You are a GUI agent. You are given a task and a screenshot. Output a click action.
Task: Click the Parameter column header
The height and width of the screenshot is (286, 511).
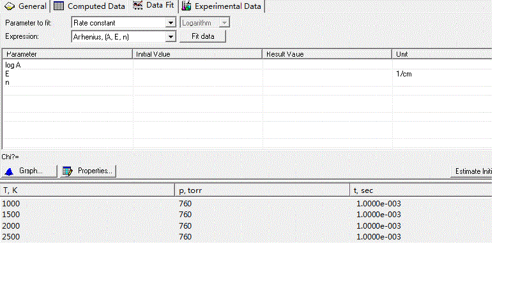click(x=68, y=54)
